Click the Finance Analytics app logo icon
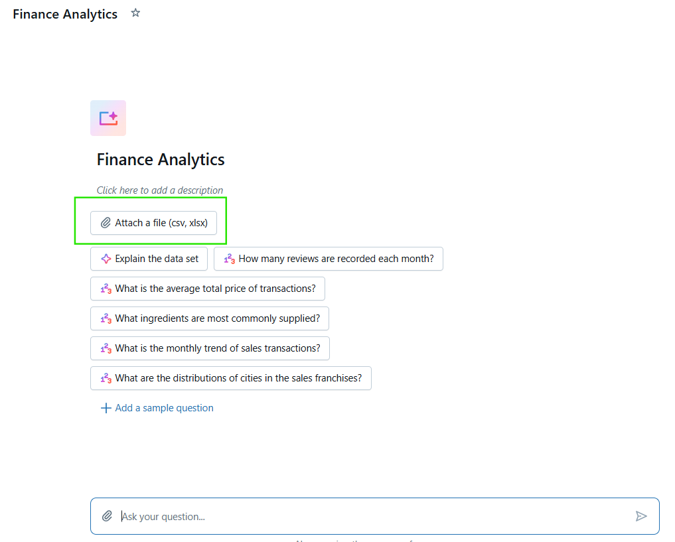 click(x=108, y=117)
